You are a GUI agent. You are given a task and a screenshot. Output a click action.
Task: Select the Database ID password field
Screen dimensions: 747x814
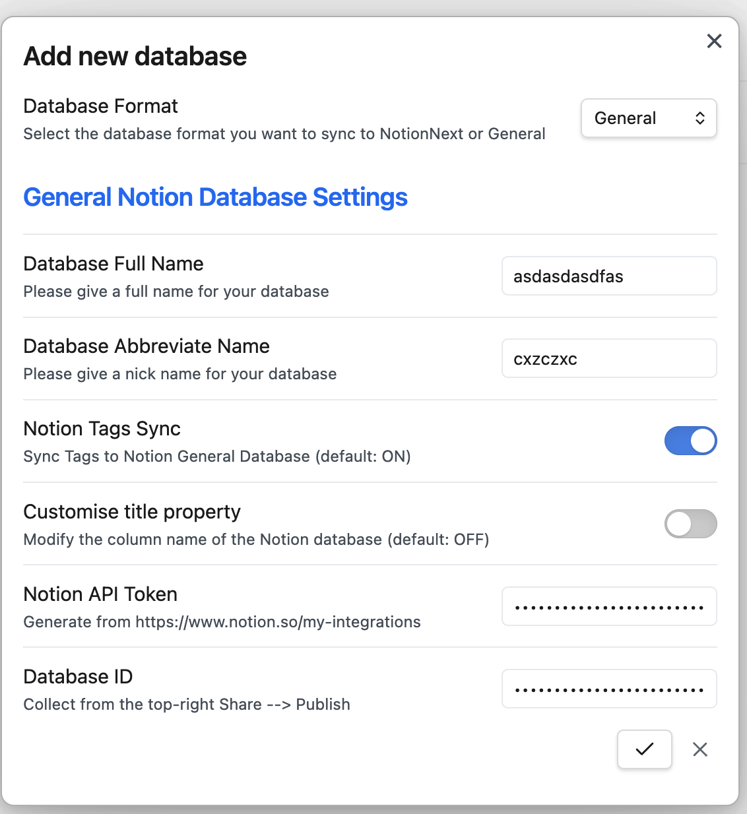click(x=608, y=689)
